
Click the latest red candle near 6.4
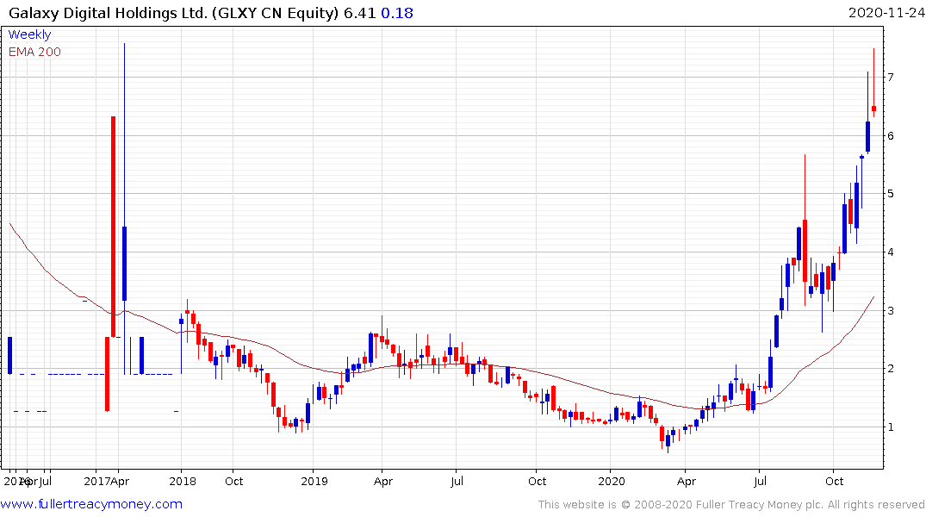(874, 109)
